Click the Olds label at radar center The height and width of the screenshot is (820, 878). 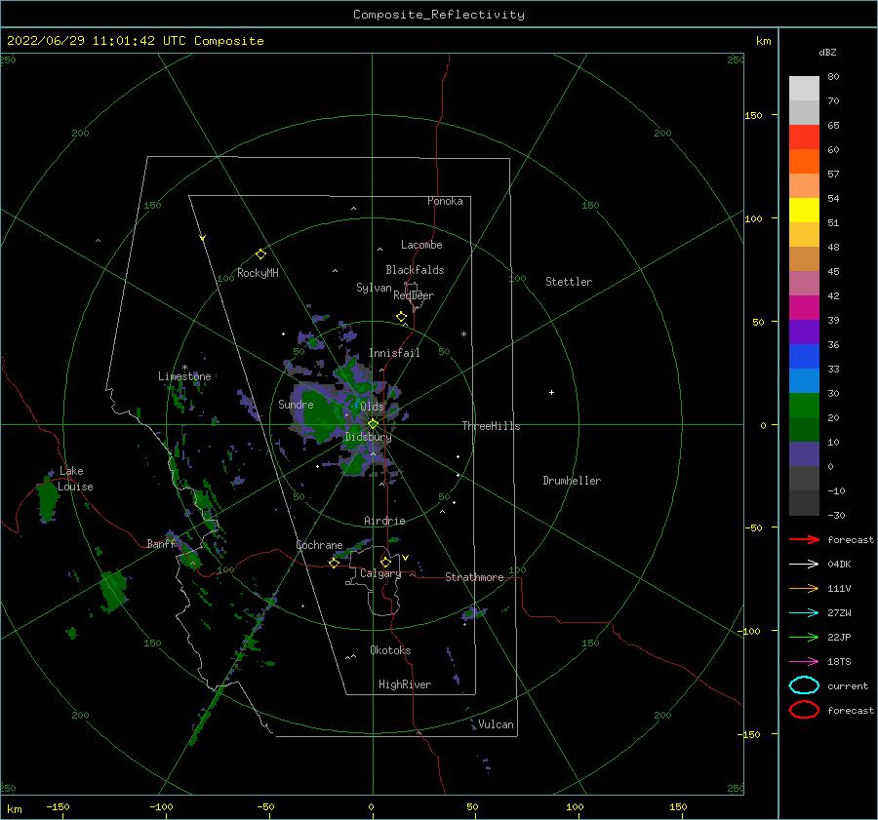tap(372, 407)
